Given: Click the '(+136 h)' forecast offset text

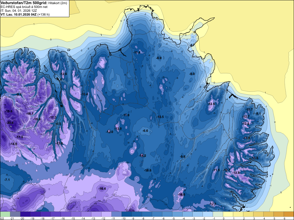Looking at the screenshot, I should point(44,14).
